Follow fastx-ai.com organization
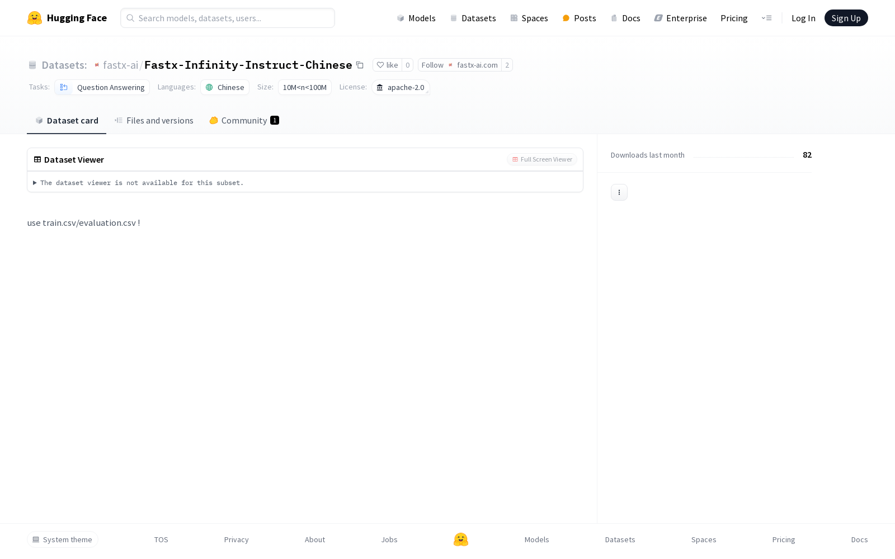This screenshot has height=559, width=895. [459, 65]
